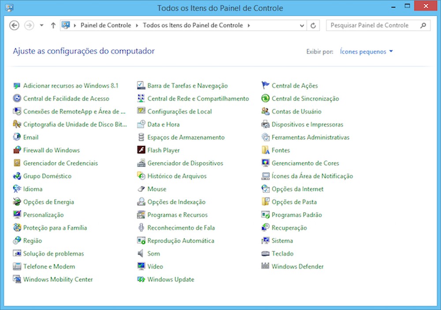Open Barra de Tarefas e Navegação
Viewport: 441px width, 310px height.
point(187,85)
